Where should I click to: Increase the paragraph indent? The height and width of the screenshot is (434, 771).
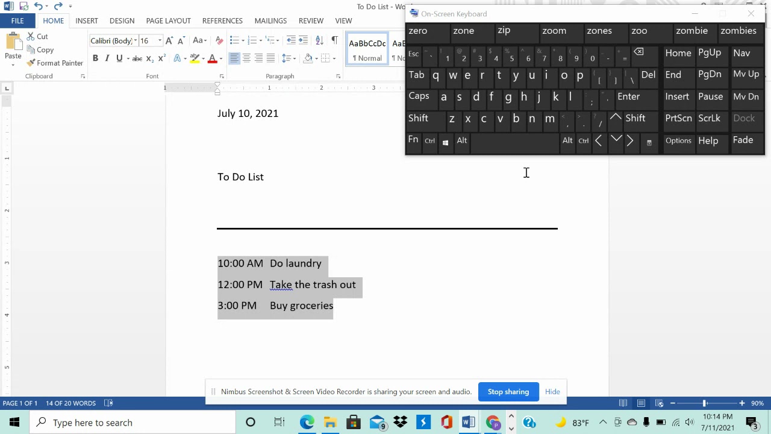[304, 40]
